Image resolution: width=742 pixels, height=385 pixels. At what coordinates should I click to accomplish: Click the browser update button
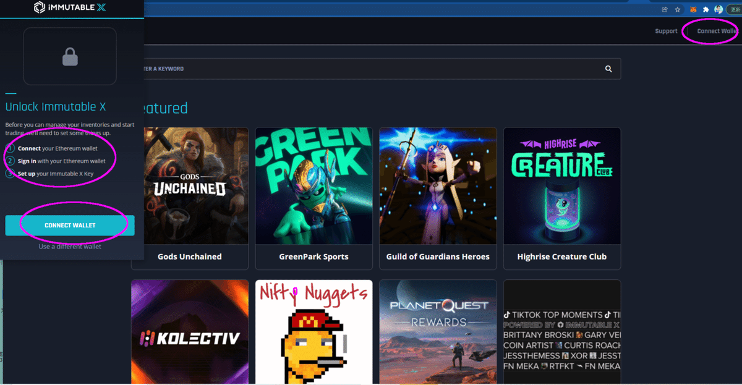pos(734,10)
